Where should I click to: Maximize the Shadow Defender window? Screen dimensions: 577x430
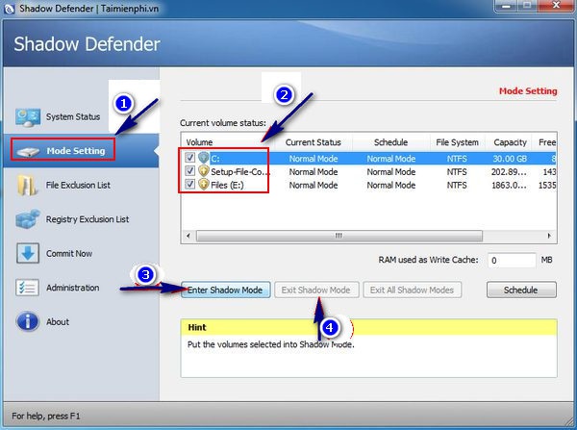pos(527,6)
